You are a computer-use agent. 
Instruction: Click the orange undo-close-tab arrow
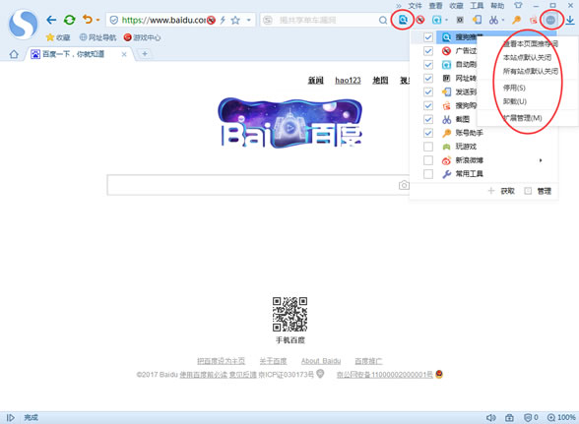88,19
